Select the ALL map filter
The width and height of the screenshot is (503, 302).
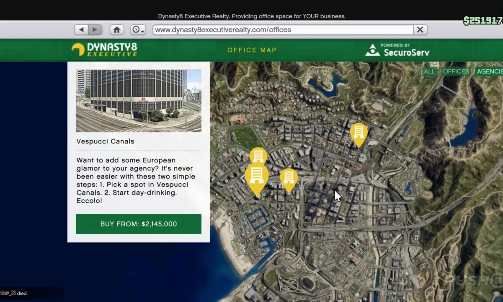(x=429, y=71)
